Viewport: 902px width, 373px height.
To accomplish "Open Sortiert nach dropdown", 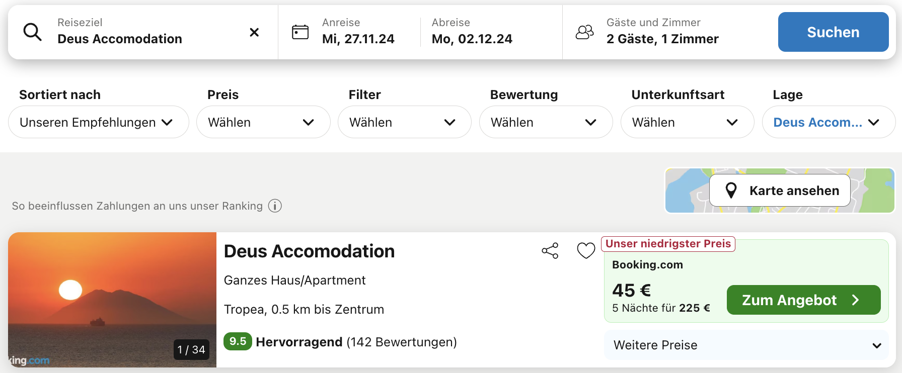I will point(99,122).
